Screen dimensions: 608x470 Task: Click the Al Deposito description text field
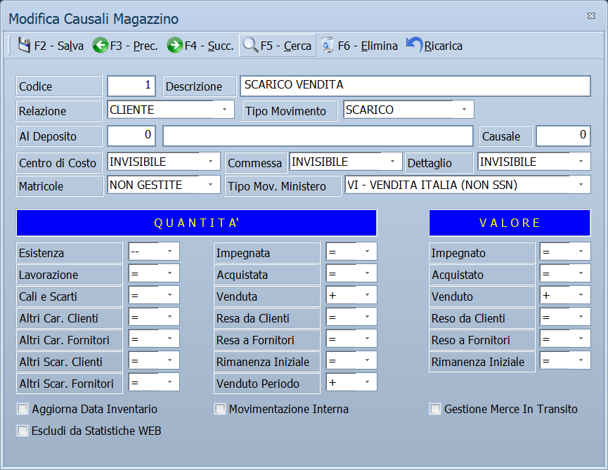click(x=318, y=136)
